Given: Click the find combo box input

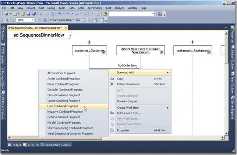Looking at the screenshot, I should 130,14.
